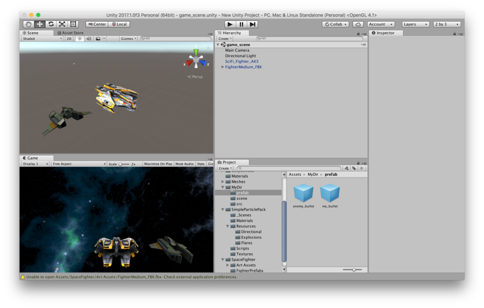
Task: Open the Layers dropdown
Action: (415, 24)
